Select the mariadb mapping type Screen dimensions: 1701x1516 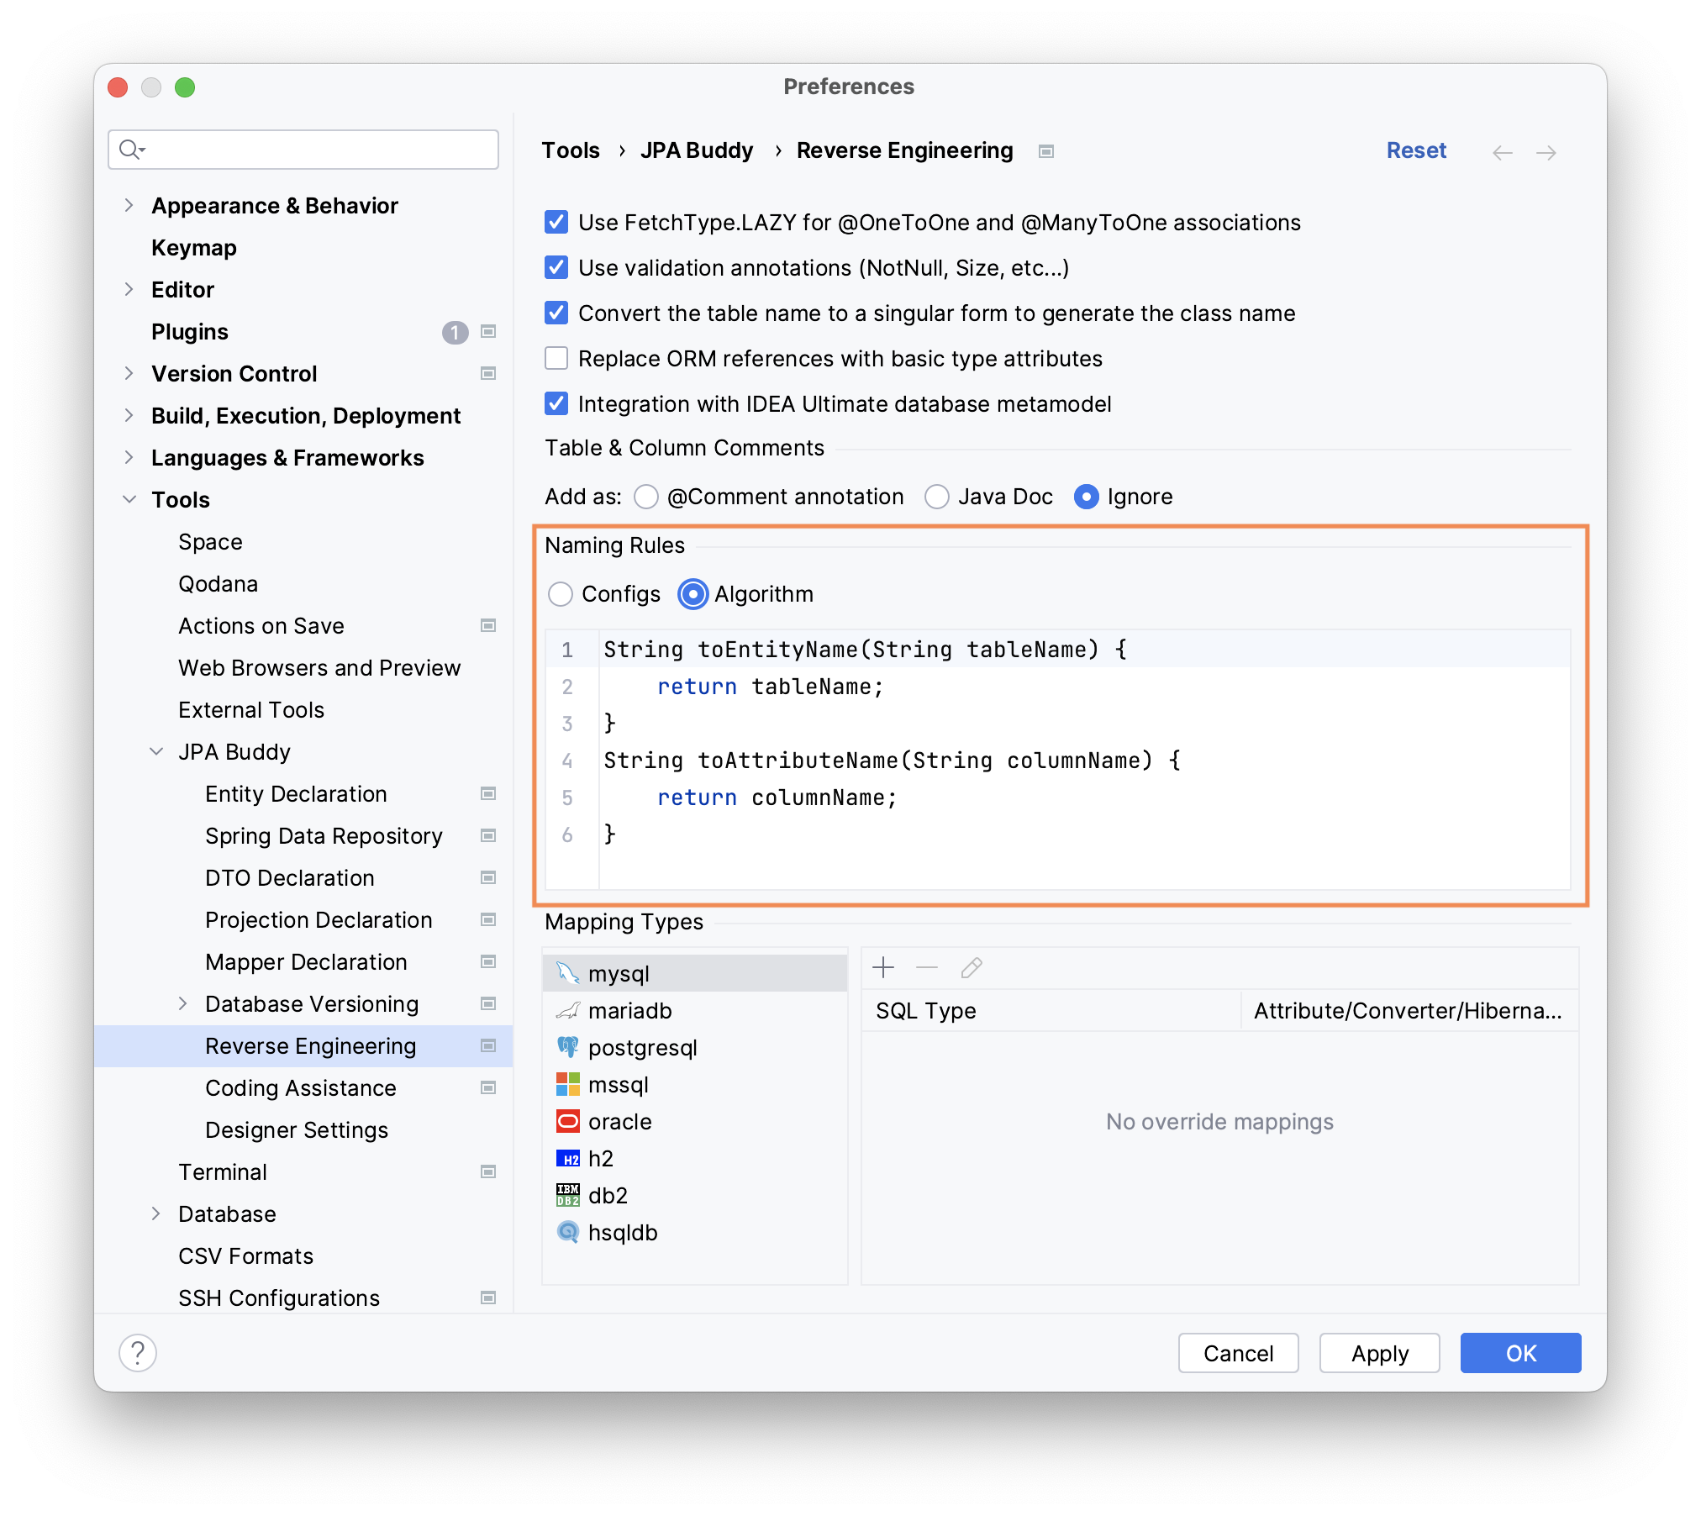coord(632,1011)
